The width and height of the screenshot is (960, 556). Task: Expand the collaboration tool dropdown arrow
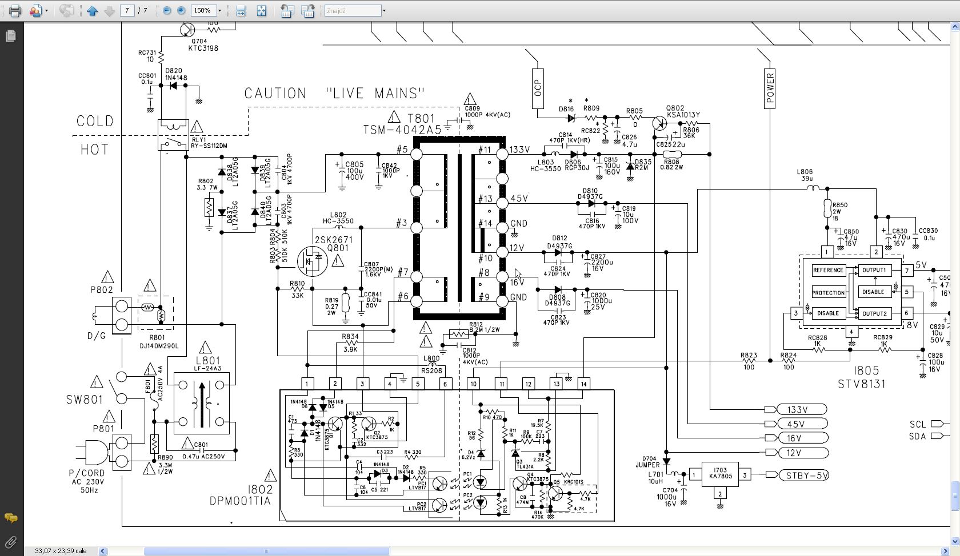[x=46, y=10]
